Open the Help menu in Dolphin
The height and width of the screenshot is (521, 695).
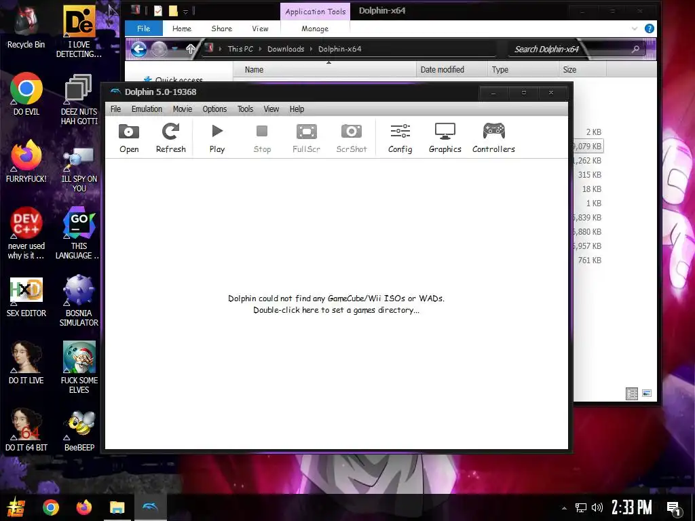pyautogui.click(x=297, y=109)
